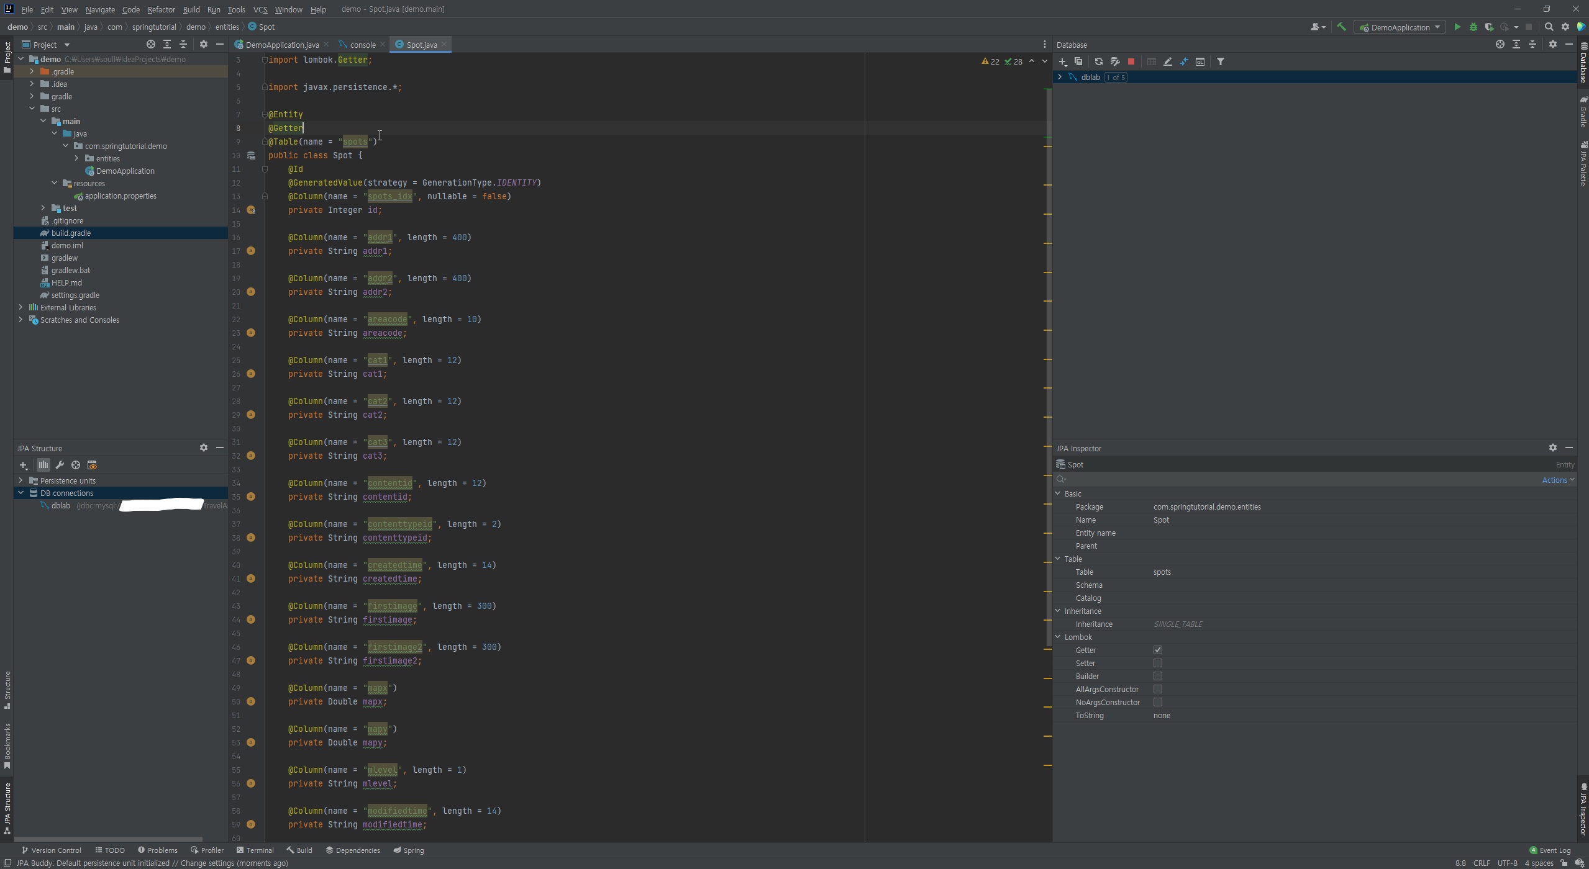Click the wrench icon in the JPA Structure toolbar

60,465
